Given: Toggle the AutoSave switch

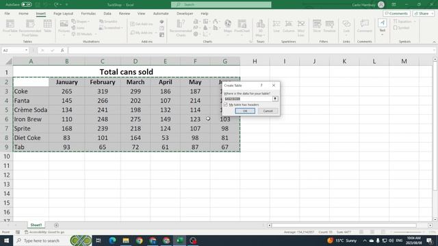Looking at the screenshot, I should (x=26, y=5).
